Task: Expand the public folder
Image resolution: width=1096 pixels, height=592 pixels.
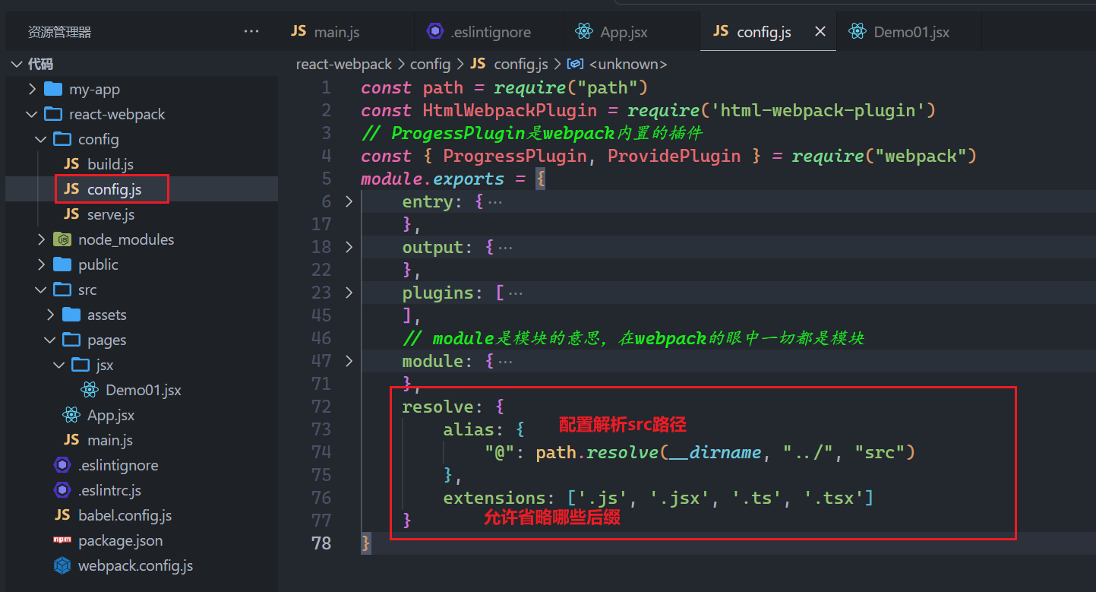Action: coord(40,264)
